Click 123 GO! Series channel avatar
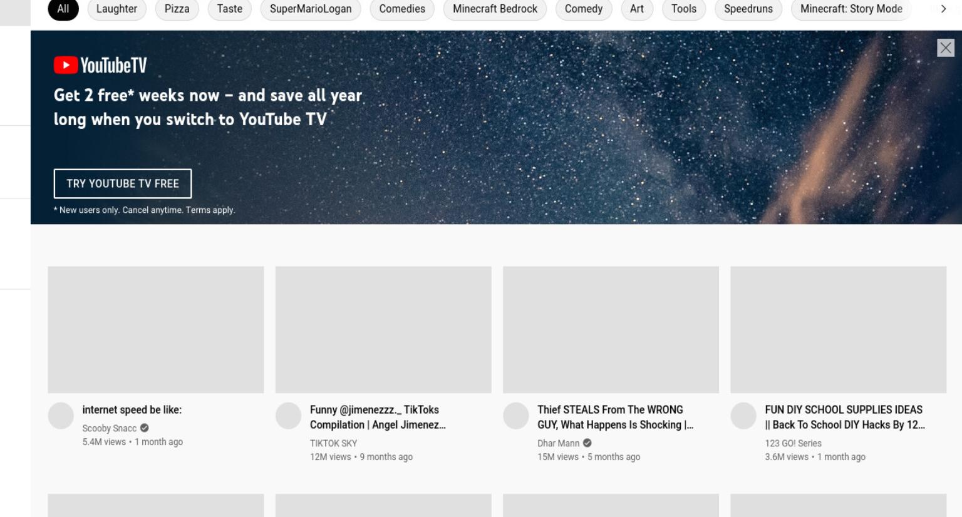This screenshot has width=962, height=517. pos(743,416)
